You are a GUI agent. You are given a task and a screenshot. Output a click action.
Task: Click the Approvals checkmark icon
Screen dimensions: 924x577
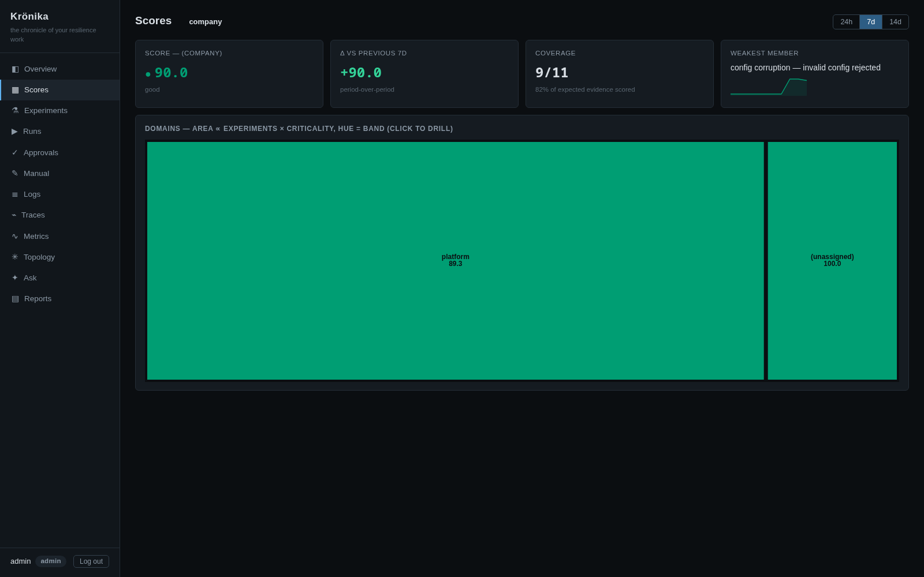coord(15,153)
